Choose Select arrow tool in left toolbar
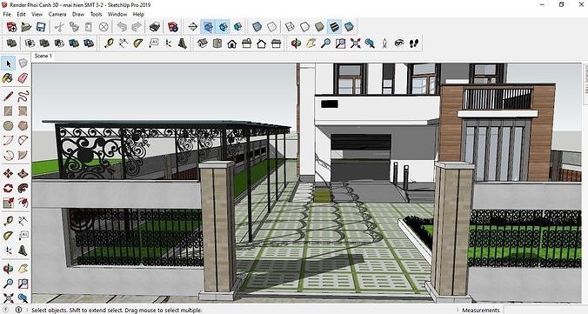The image size is (588, 314). point(8,63)
